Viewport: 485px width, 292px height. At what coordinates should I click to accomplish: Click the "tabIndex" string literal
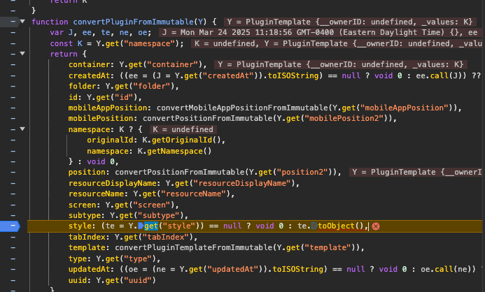pos(165,237)
